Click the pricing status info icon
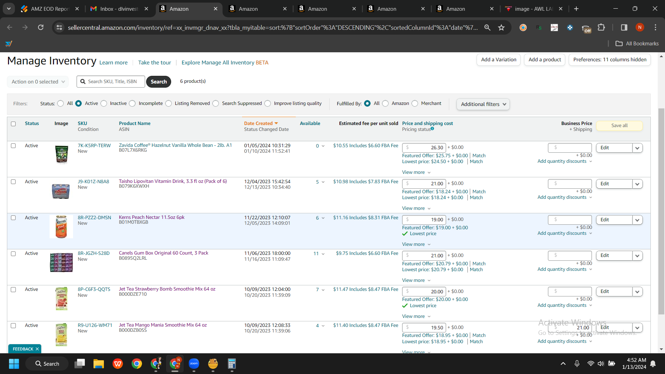The height and width of the screenshot is (374, 665). pyautogui.click(x=432, y=129)
